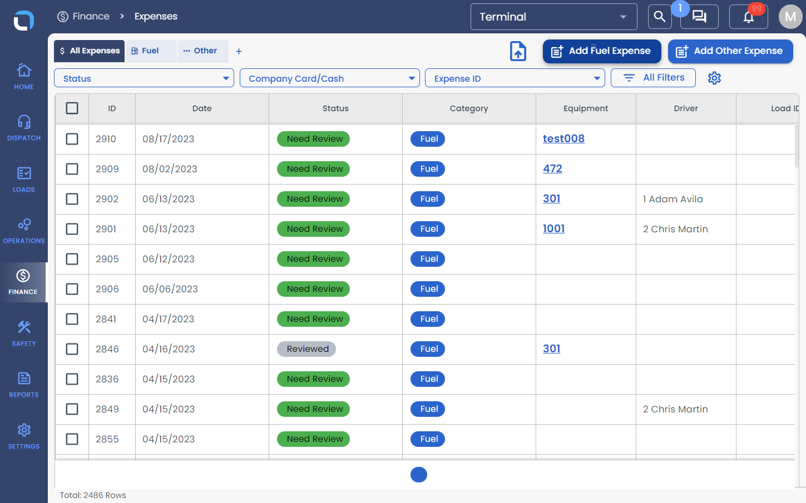Expand the Expense ID dropdown
This screenshot has width=806, height=503.
pyautogui.click(x=515, y=78)
